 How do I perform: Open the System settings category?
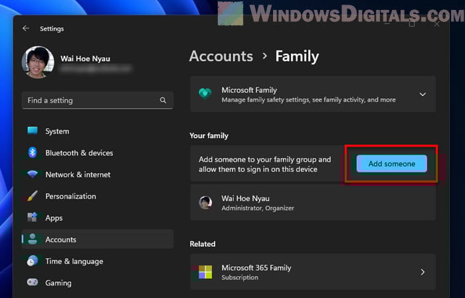[97, 131]
